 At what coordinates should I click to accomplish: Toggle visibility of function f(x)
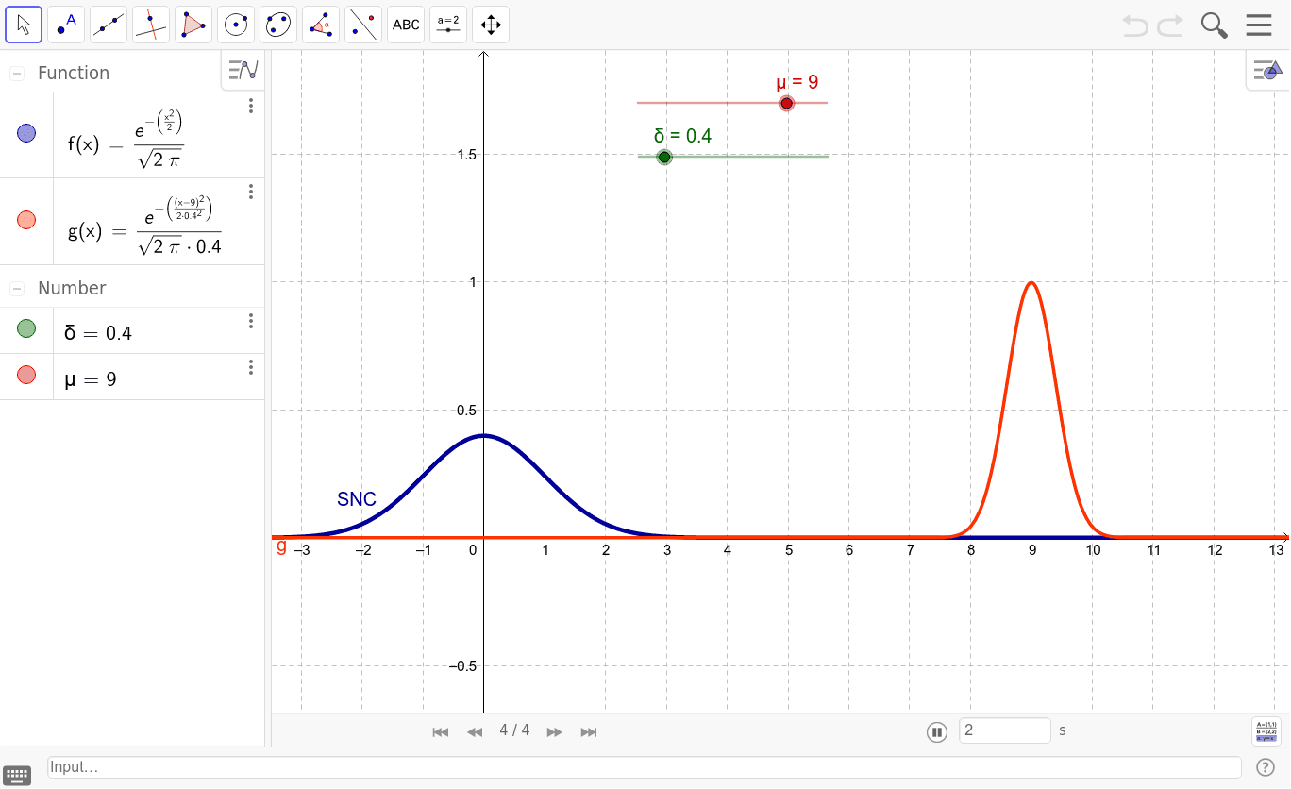[x=26, y=134]
